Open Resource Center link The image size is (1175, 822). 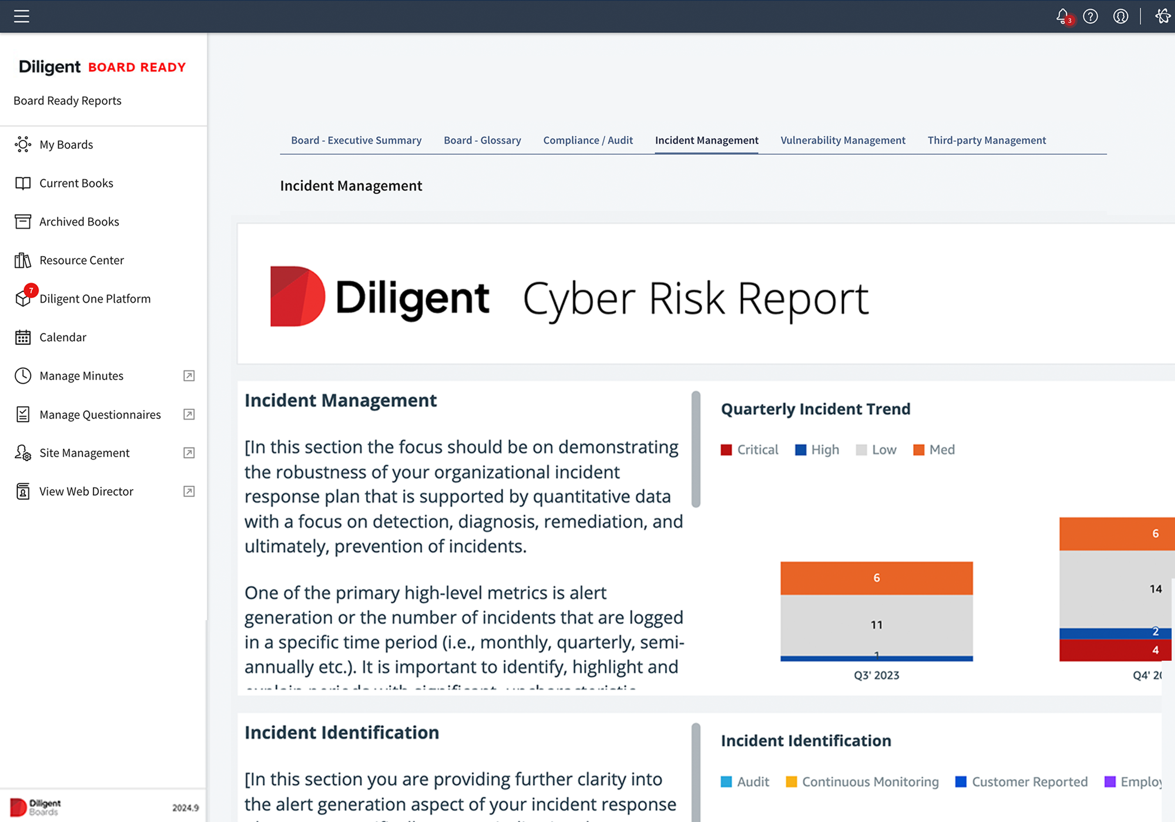point(82,260)
